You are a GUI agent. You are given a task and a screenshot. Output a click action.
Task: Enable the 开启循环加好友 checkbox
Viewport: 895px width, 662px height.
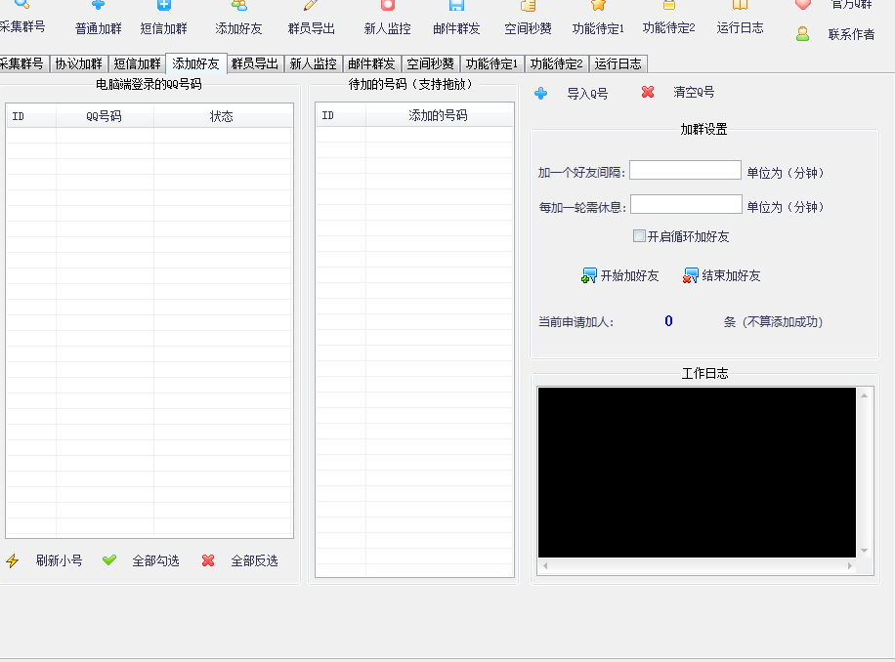point(639,236)
